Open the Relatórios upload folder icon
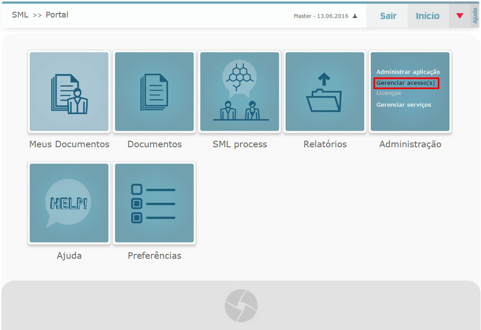This screenshot has height=330, width=481. [x=325, y=91]
